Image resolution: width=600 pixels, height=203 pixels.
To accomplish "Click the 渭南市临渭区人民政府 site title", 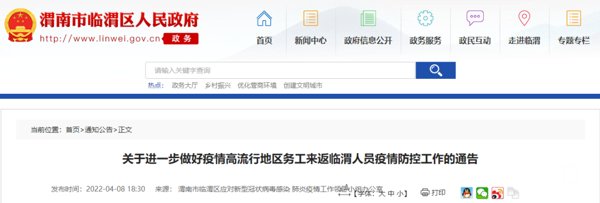I will coord(119,20).
